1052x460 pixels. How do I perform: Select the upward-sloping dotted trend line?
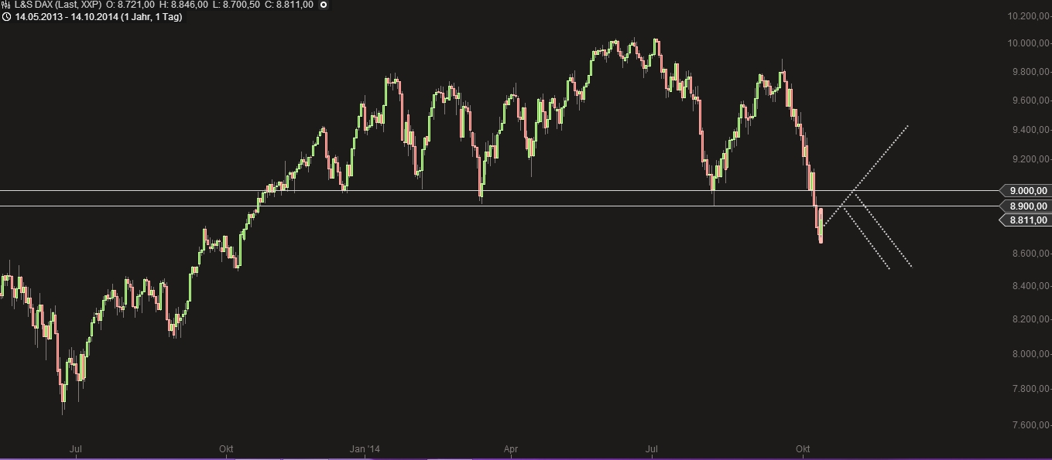click(x=867, y=175)
